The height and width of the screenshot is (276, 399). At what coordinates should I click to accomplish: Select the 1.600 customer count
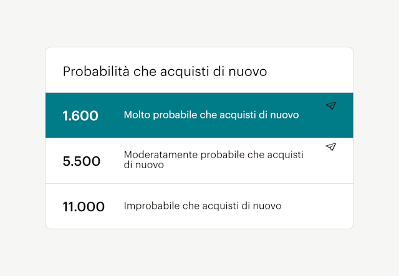tap(80, 116)
